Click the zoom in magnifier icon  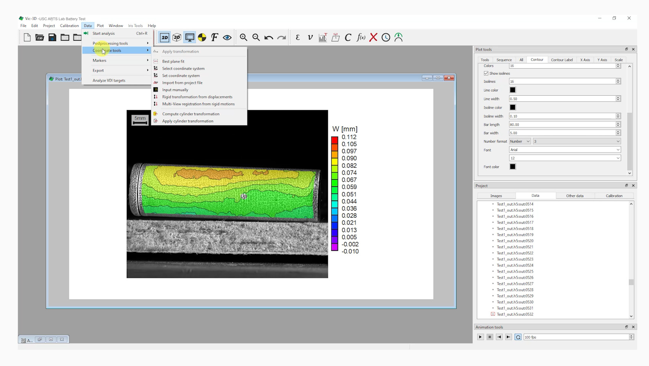click(x=243, y=37)
